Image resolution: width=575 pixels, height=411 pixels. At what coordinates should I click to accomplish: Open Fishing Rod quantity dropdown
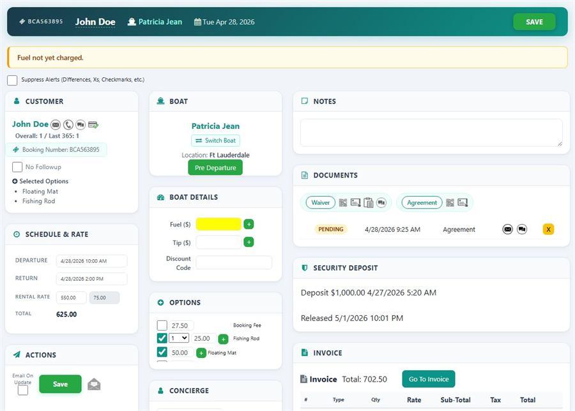click(179, 338)
